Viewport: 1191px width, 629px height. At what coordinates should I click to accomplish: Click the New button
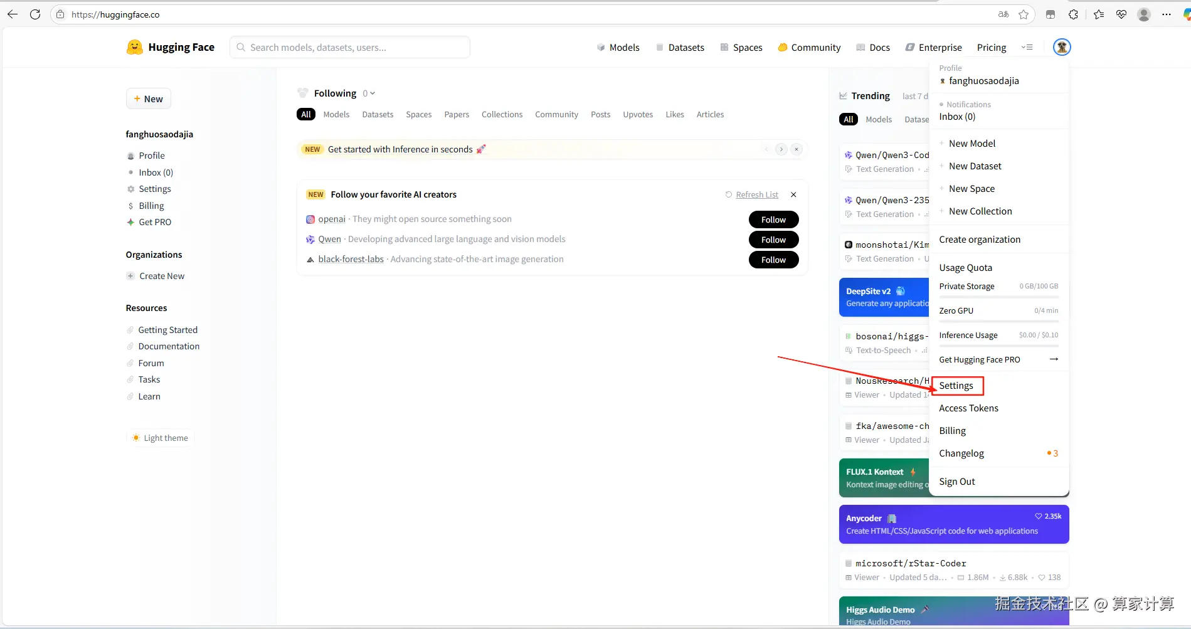(149, 99)
